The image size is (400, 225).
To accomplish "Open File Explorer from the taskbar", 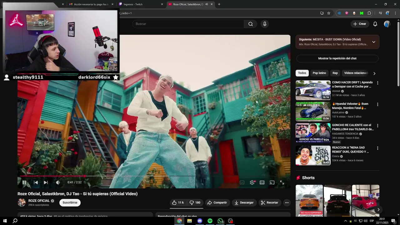I will 189,221.
